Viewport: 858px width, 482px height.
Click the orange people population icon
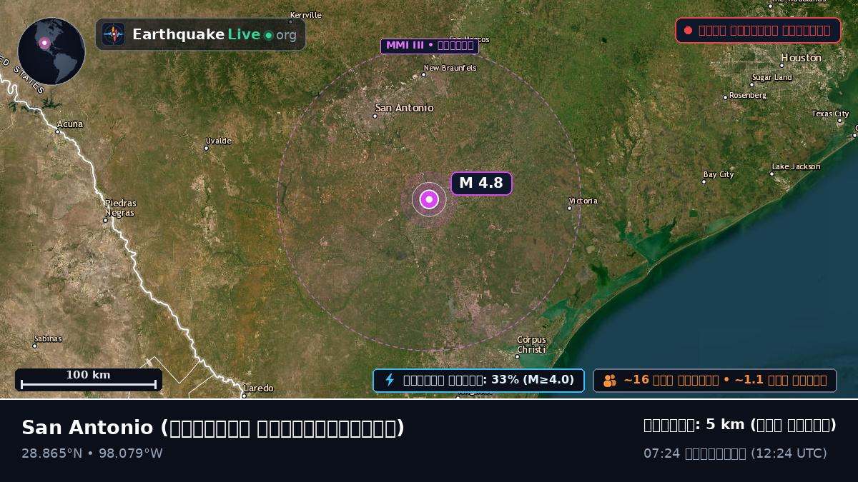tap(609, 381)
